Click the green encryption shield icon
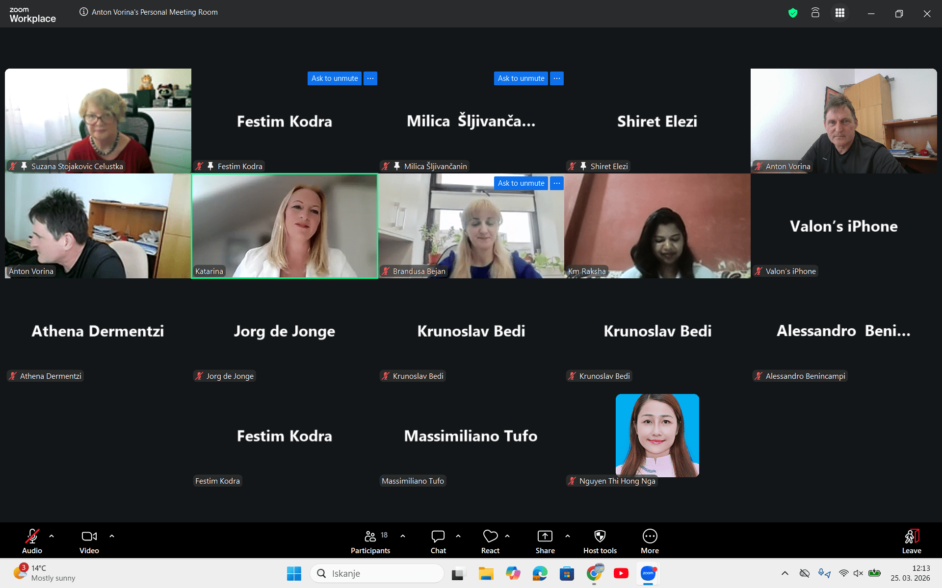Image resolution: width=942 pixels, height=588 pixels. (x=793, y=13)
